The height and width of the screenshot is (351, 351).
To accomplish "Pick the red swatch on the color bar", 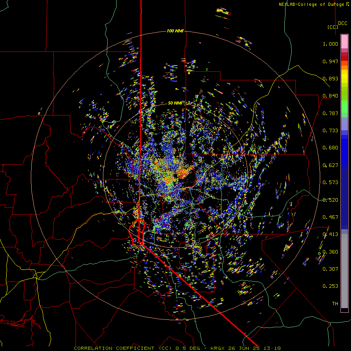I will (344, 58).
